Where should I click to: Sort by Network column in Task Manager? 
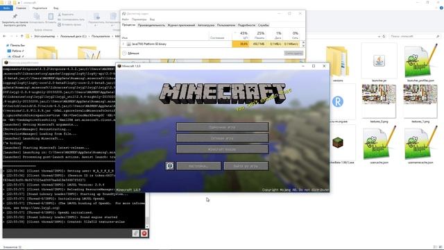click(x=291, y=35)
